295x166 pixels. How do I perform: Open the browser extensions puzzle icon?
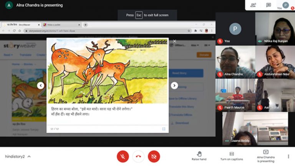click(196, 31)
